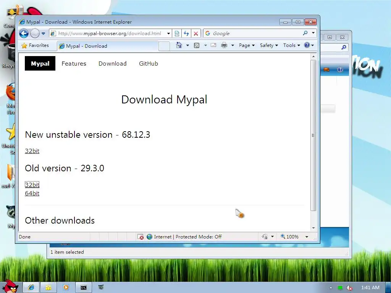Open the GitHub nav link
Image resolution: width=391 pixels, height=293 pixels.
coord(149,64)
